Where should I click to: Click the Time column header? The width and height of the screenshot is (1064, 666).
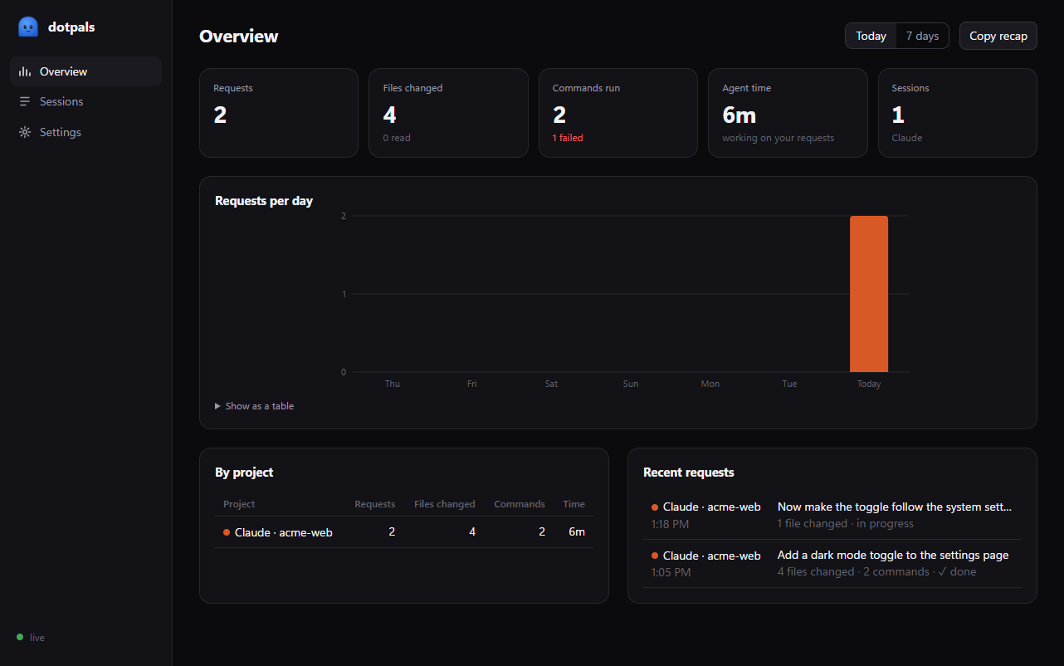tap(573, 504)
